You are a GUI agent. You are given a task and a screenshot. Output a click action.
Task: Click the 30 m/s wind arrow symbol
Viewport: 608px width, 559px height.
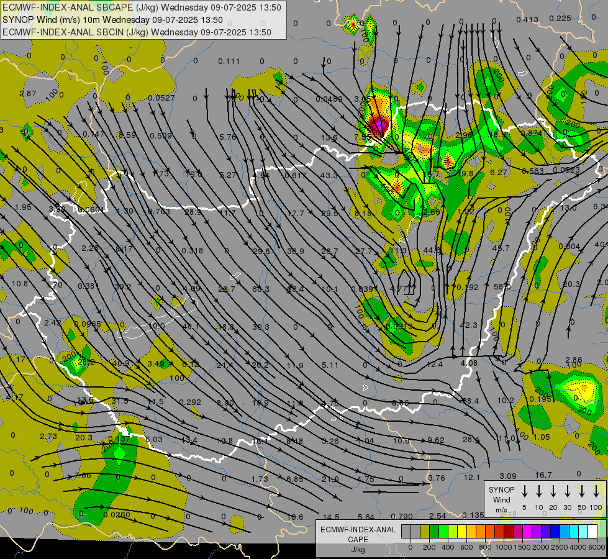pyautogui.click(x=567, y=491)
